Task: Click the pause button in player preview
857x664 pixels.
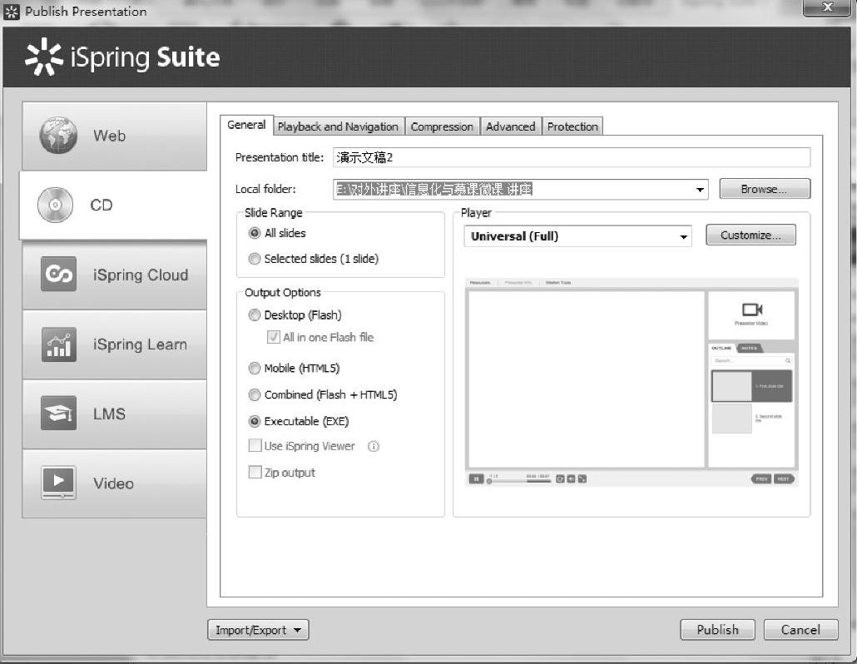Action: [476, 479]
